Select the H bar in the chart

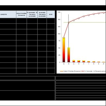tap(79, 61)
